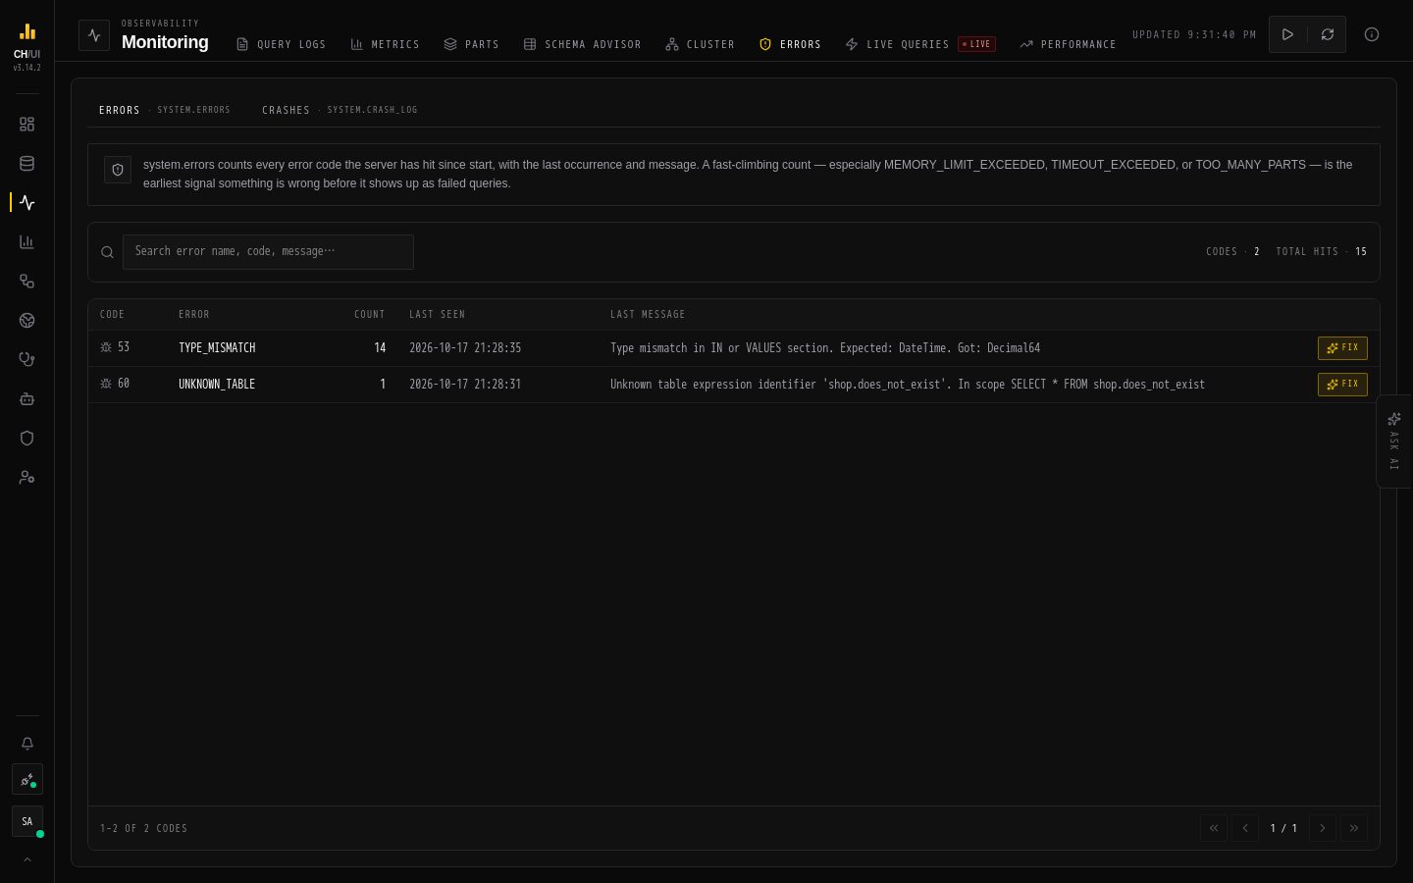The width and height of the screenshot is (1413, 883).
Task: Open the stethoscope icon in sidebar
Action: [26, 360]
